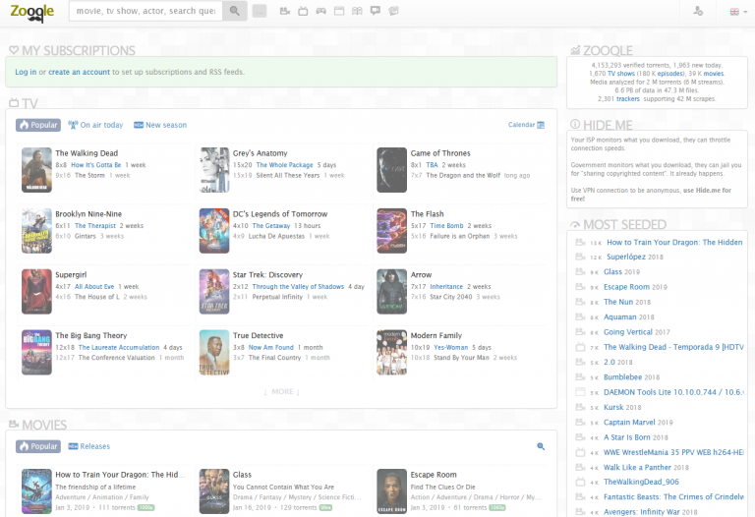This screenshot has height=517, width=755.
Task: Click movie icon beside Aquaman
Action: (580, 316)
